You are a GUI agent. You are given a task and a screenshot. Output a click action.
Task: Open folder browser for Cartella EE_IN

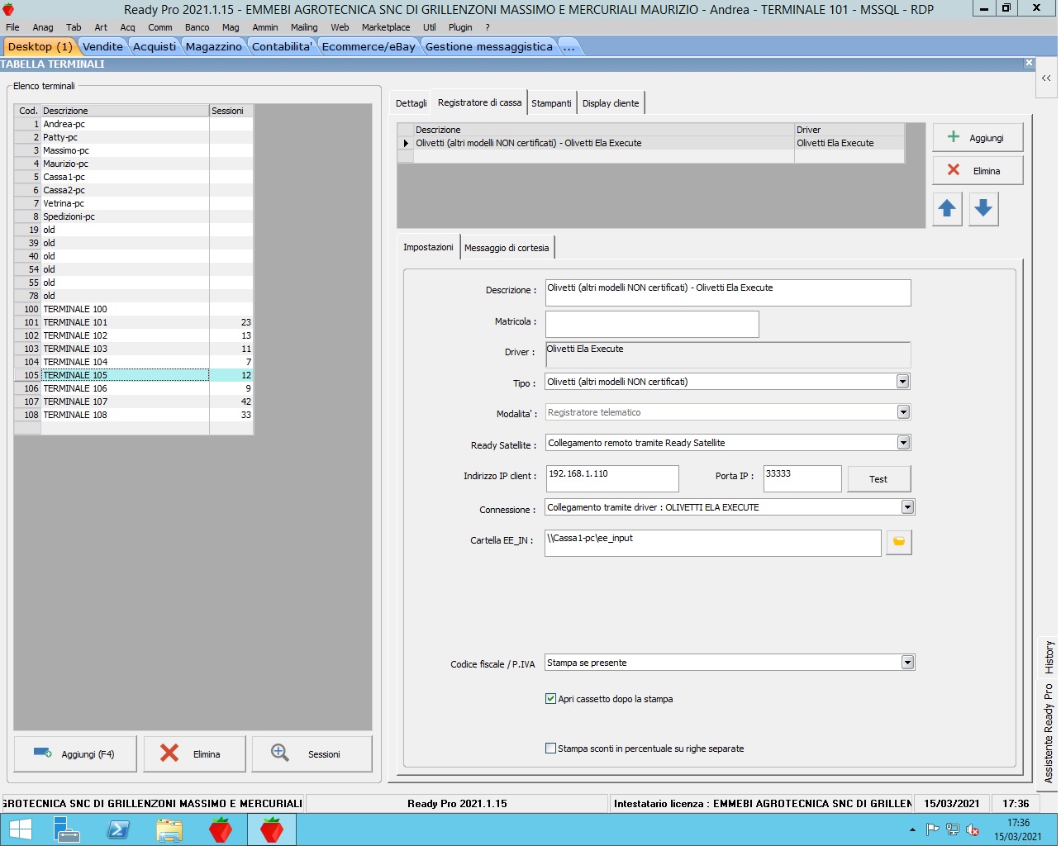898,542
